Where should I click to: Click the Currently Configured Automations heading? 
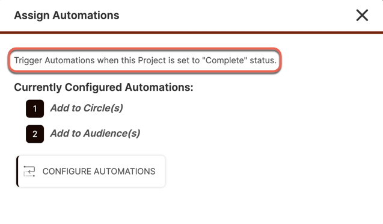[x=103, y=87]
